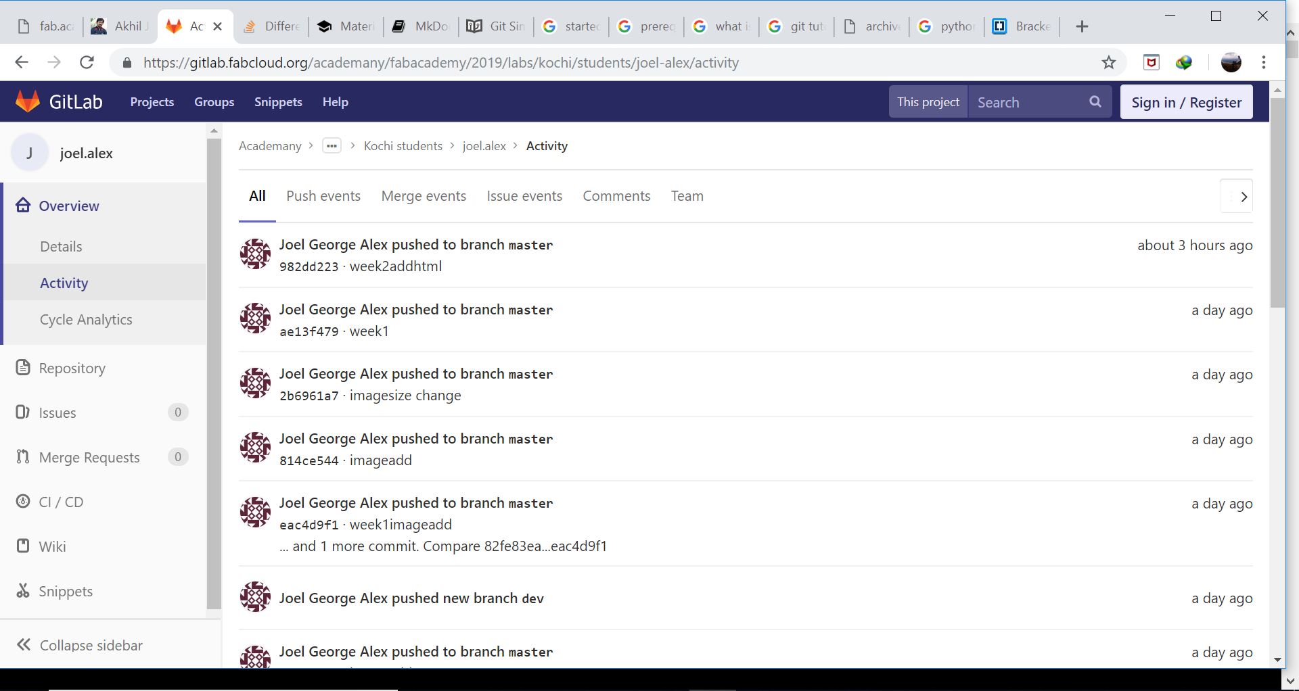Image resolution: width=1299 pixels, height=691 pixels.
Task: Open the This project search scope
Action: pyautogui.click(x=928, y=101)
